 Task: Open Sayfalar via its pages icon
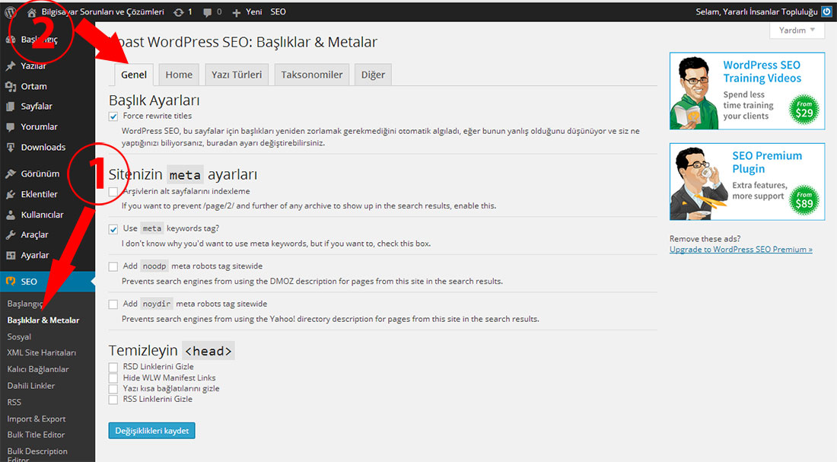click(x=10, y=107)
